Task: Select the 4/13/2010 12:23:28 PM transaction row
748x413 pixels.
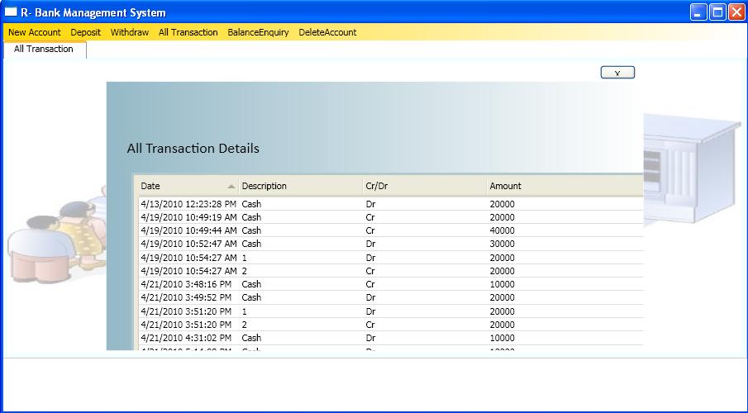Action: (x=391, y=204)
